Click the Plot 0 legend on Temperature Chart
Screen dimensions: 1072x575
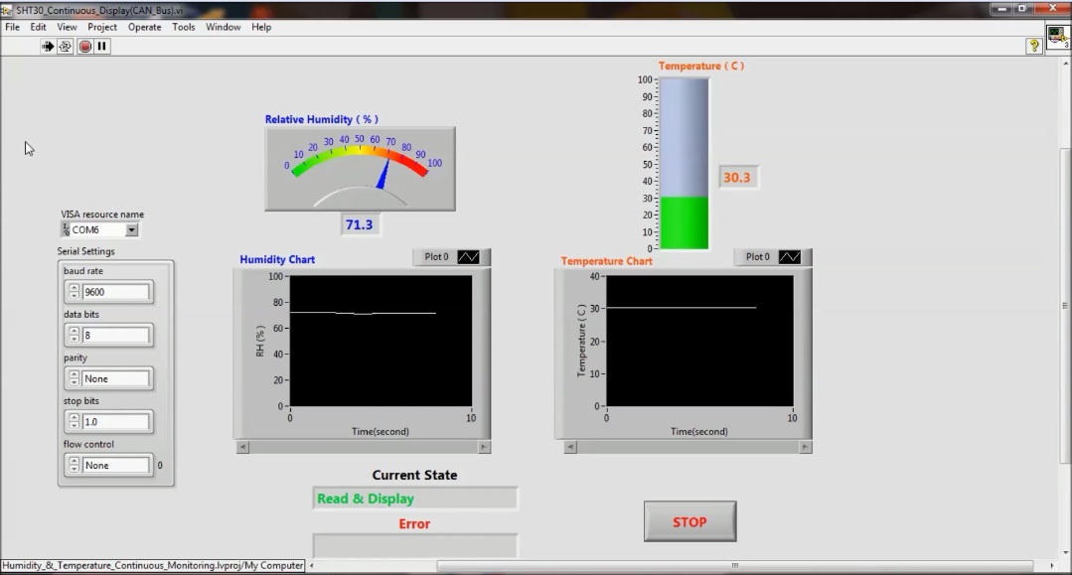click(772, 256)
